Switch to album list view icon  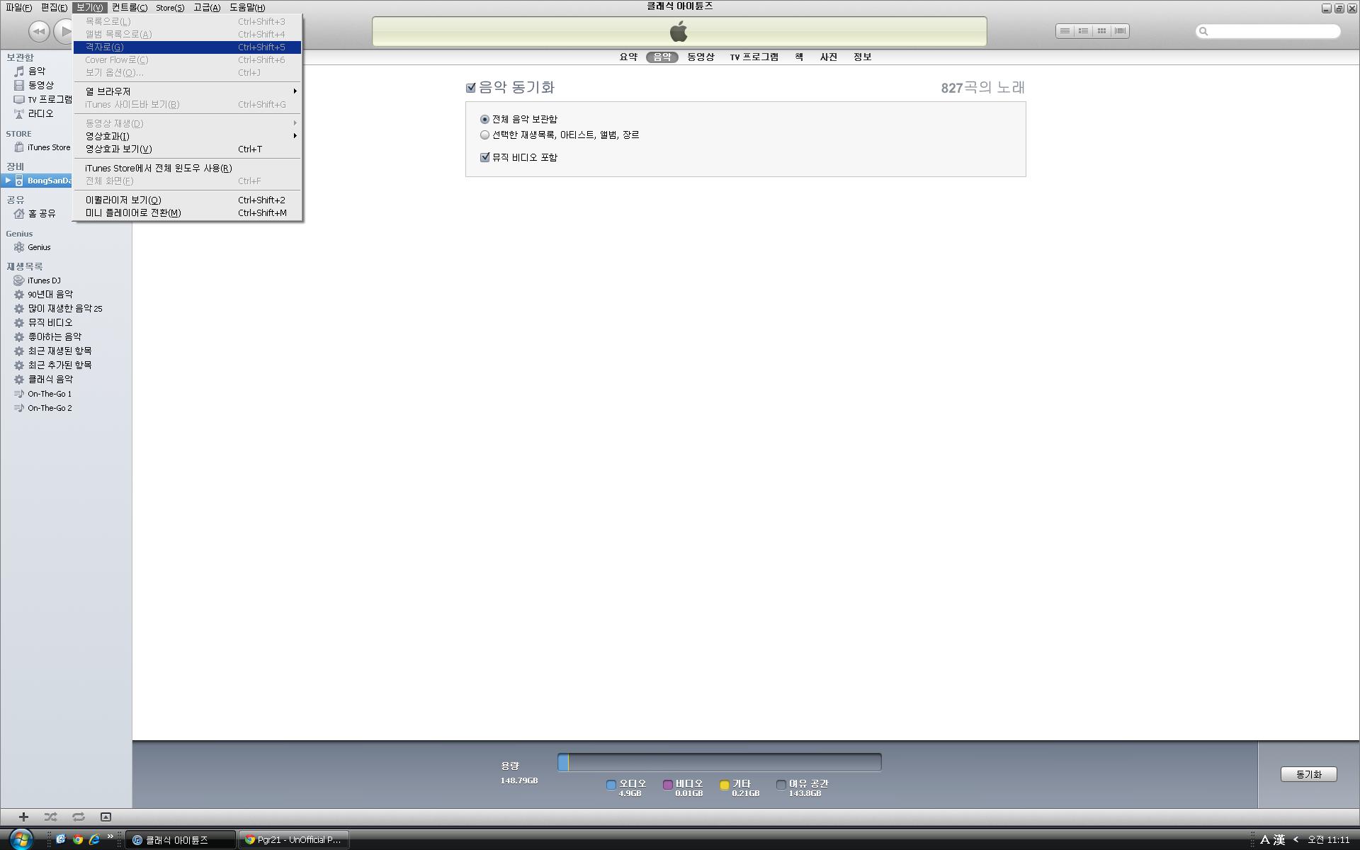1083,31
